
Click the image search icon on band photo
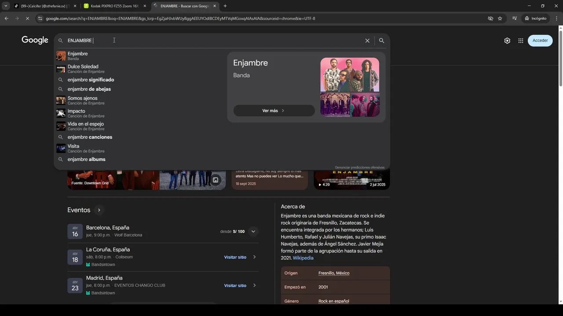216,180
